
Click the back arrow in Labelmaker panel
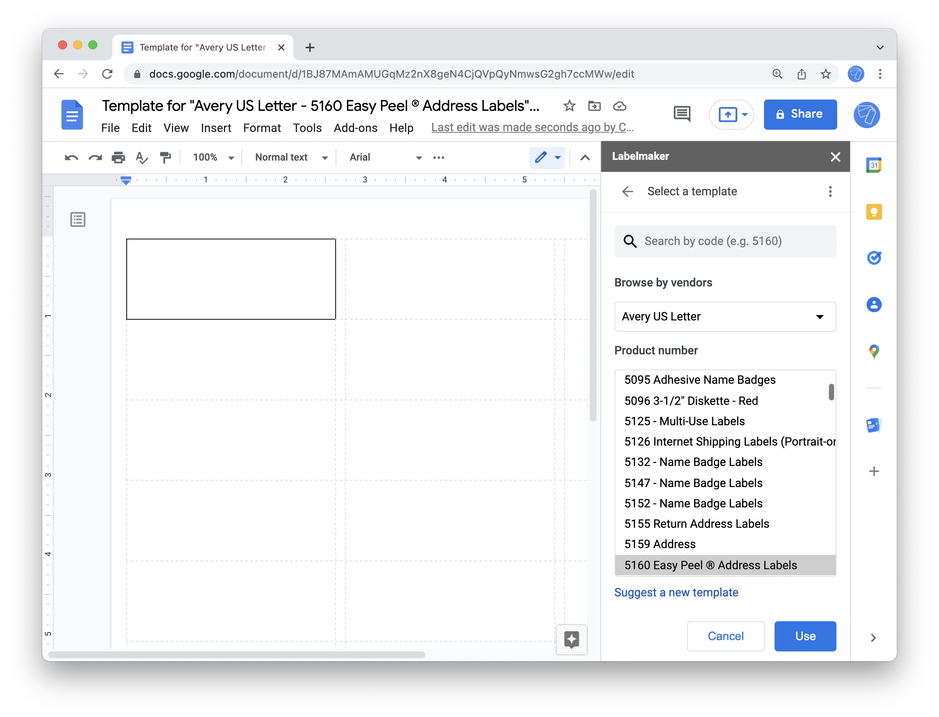click(628, 190)
